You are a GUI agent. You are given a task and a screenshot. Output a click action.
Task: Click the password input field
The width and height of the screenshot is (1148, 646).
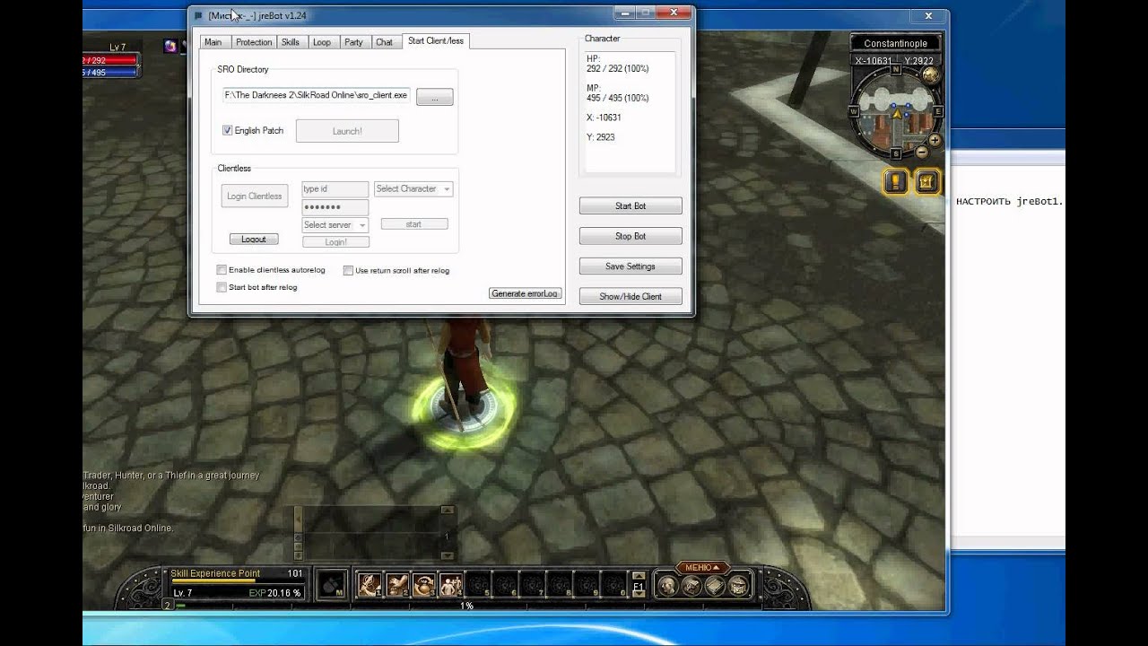[335, 207]
